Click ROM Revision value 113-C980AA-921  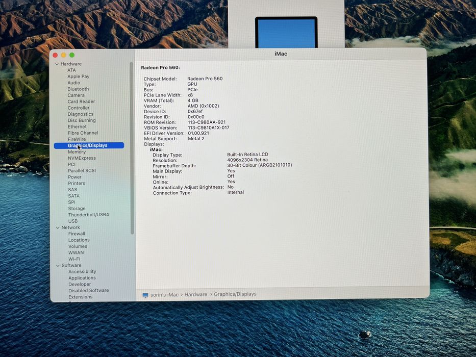(207, 122)
